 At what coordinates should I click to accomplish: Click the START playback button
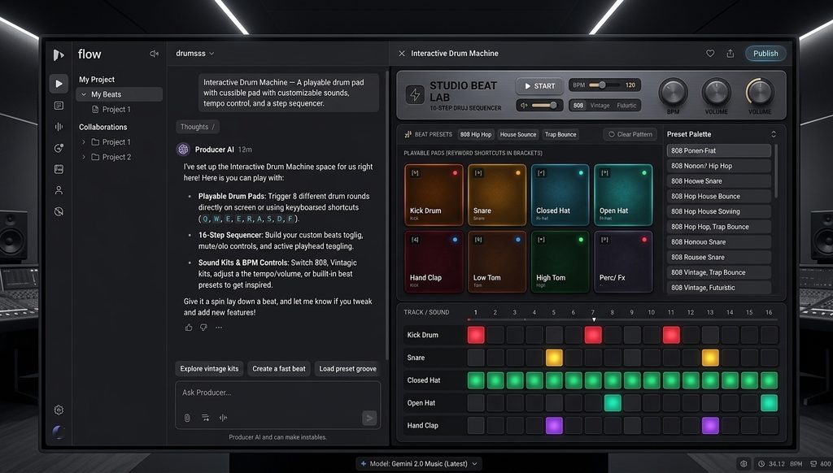point(540,86)
